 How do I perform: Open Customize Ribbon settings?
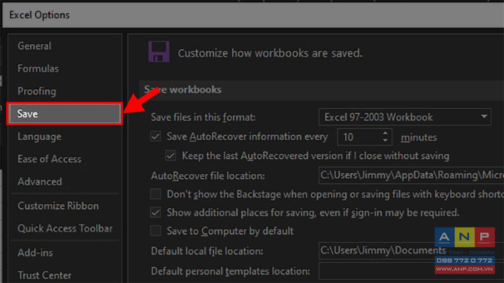58,206
